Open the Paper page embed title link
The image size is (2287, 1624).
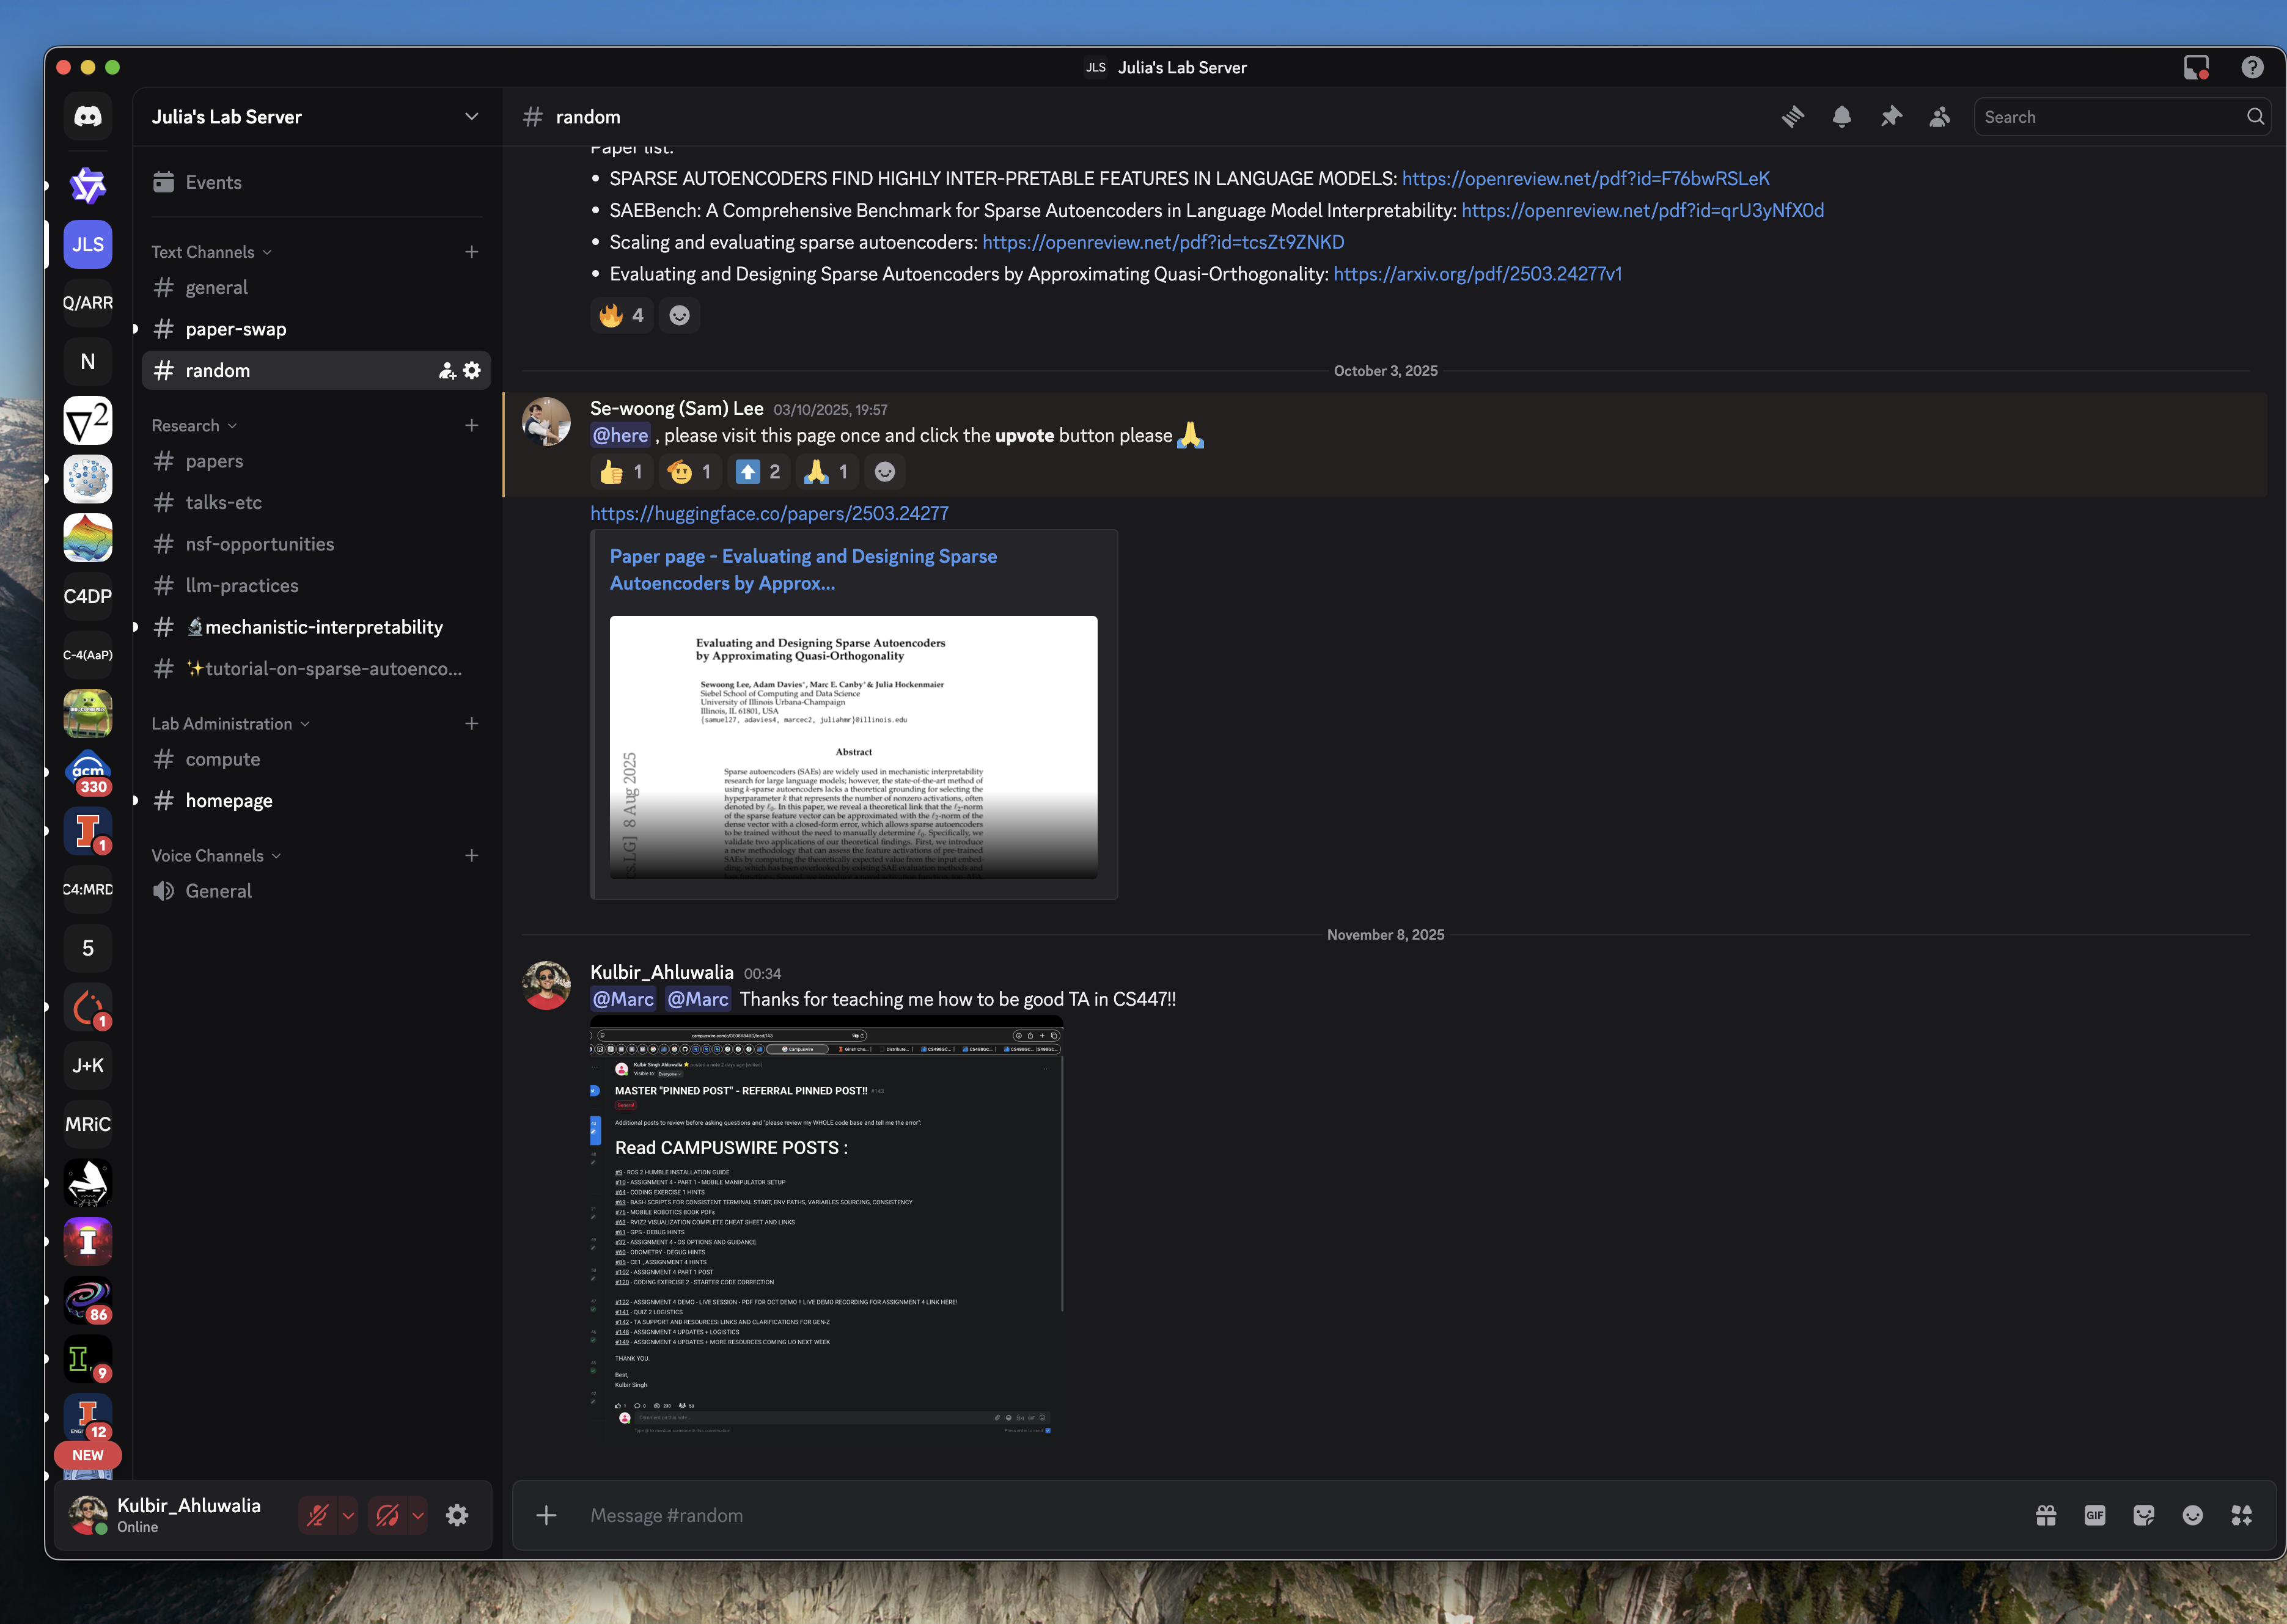click(803, 570)
